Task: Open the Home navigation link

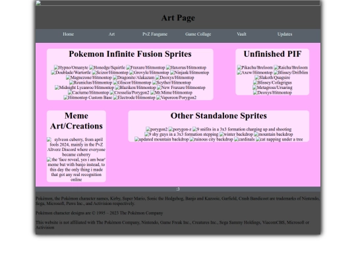Action: [x=68, y=34]
